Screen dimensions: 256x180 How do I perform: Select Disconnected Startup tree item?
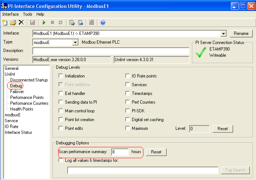(29, 80)
